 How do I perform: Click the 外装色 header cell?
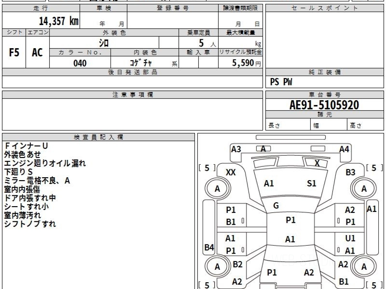click(x=114, y=33)
